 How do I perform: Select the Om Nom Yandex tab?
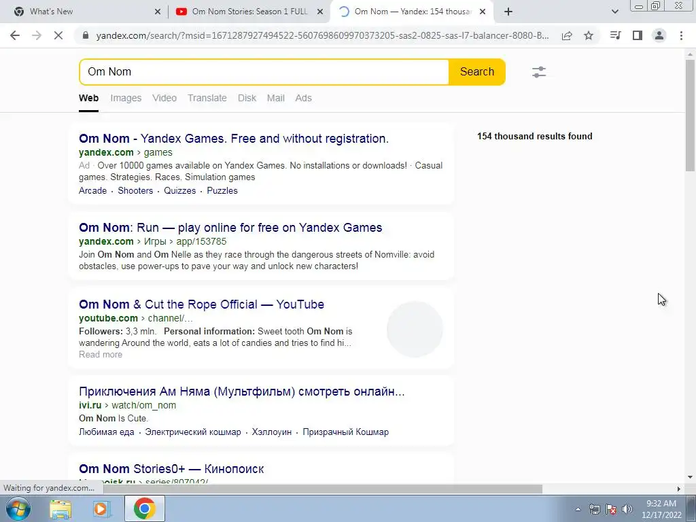[x=412, y=12]
